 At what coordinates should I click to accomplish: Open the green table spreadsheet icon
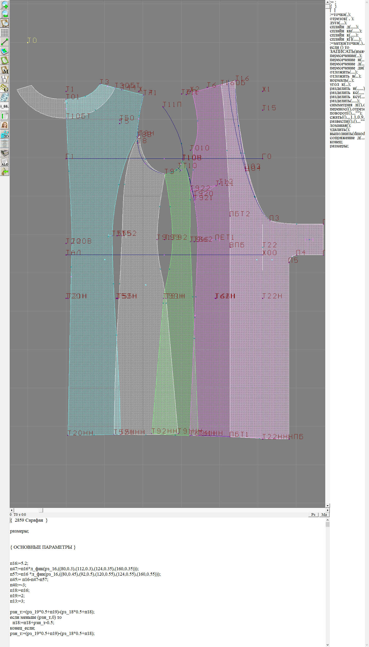coord(5,116)
